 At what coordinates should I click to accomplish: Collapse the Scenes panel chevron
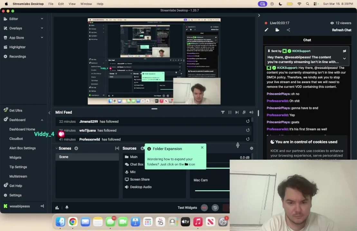pos(56,149)
